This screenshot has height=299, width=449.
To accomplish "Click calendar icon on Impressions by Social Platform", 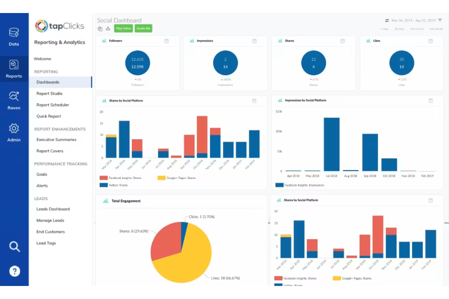I will [x=430, y=100].
